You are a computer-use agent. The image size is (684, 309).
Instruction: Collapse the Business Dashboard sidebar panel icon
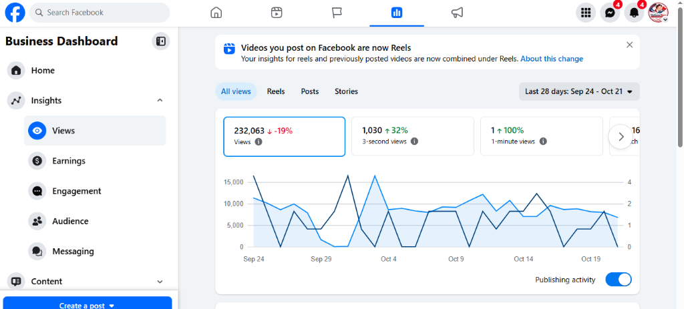pyautogui.click(x=161, y=41)
